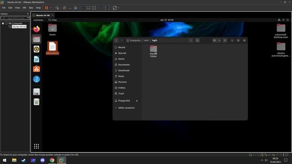Click the Files icon in the dock
This screenshot has height=164, width=292.
point(36,39)
